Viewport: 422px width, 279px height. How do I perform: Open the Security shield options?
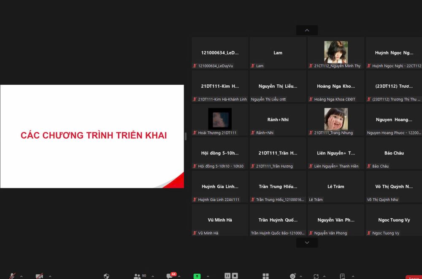click(106, 276)
